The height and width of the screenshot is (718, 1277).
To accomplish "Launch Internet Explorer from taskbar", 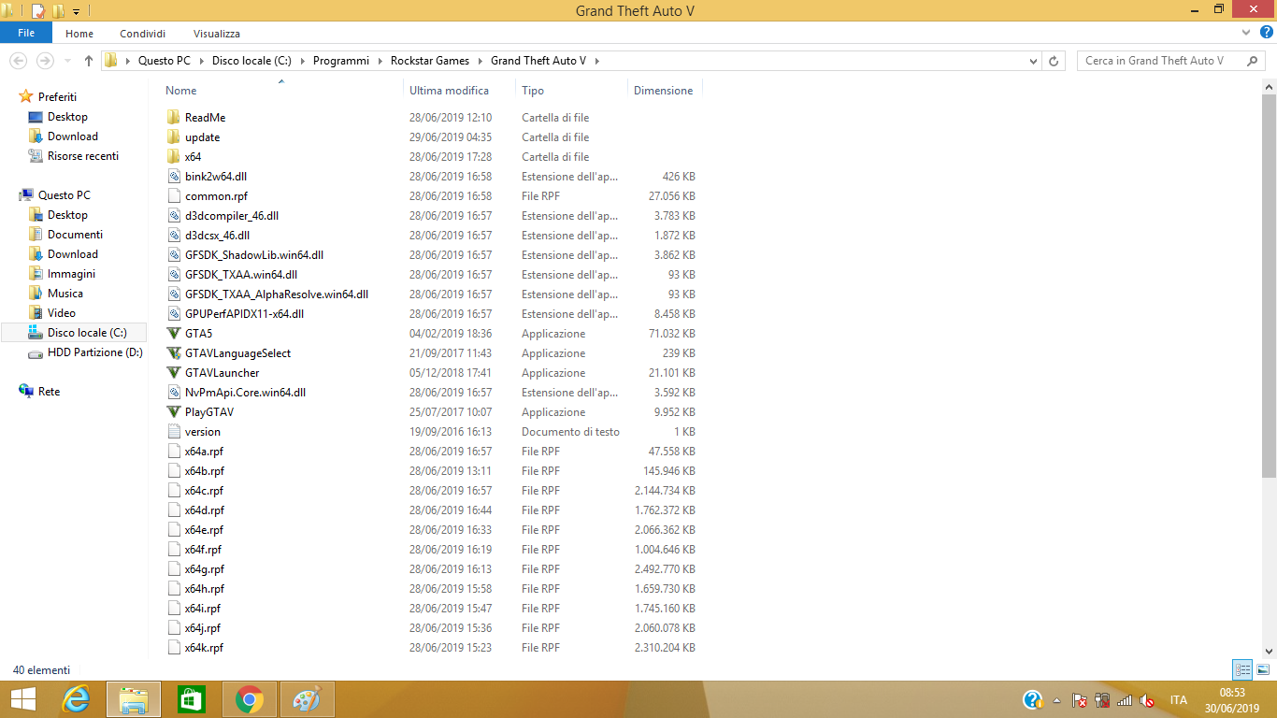I will click(76, 699).
